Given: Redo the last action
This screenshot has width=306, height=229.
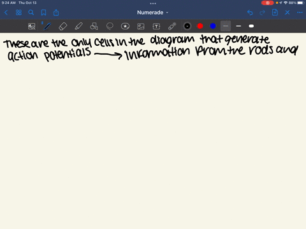Looking at the screenshot, I should coord(263,13).
